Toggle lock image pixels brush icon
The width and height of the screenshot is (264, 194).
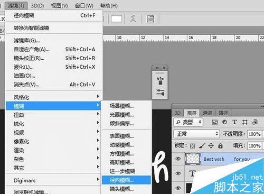click(x=202, y=146)
